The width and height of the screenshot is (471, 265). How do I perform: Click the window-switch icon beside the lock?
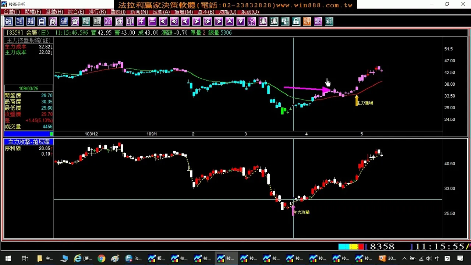point(285,21)
